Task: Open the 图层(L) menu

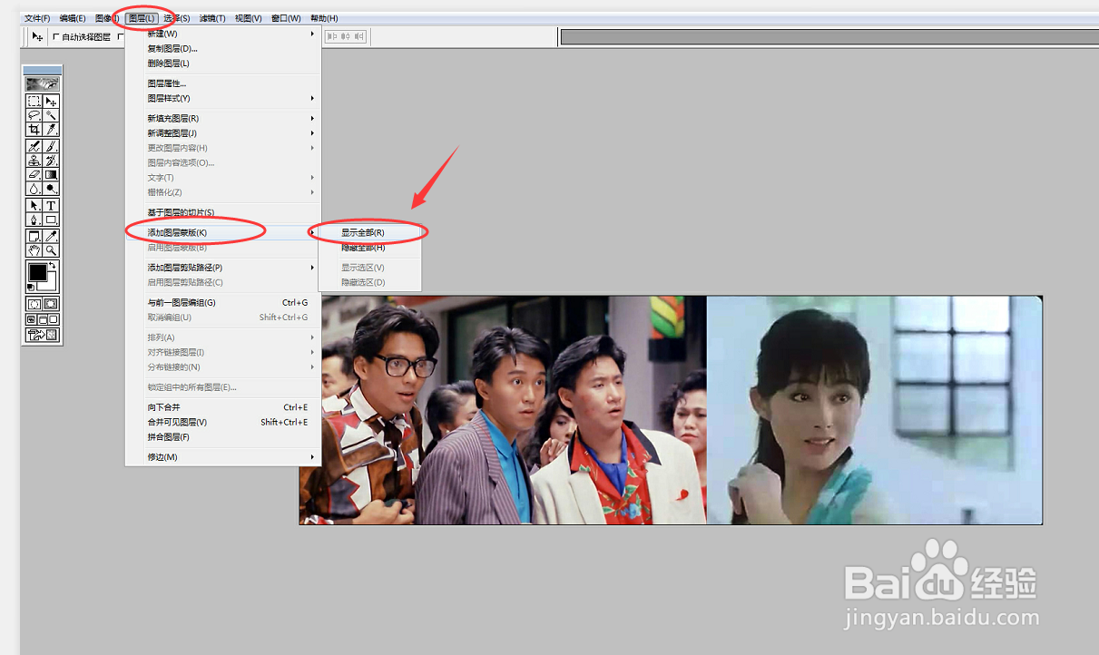Action: click(142, 18)
